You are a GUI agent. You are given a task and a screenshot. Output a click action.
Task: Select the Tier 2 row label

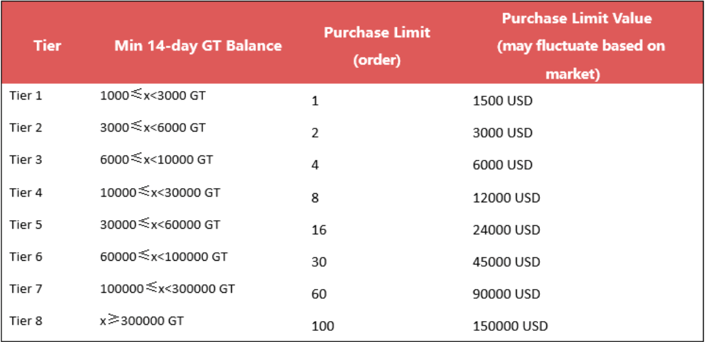point(26,128)
